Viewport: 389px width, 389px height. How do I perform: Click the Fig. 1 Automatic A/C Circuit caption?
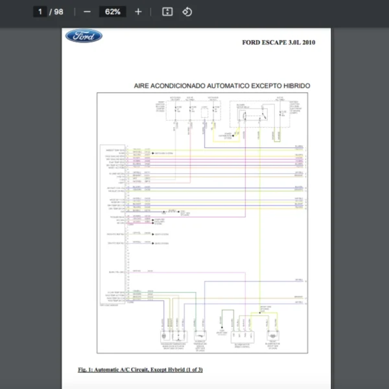pyautogui.click(x=140, y=370)
